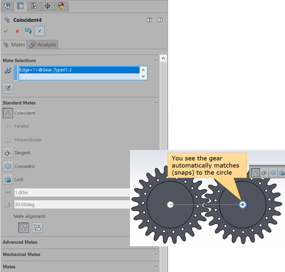Choose the Concentric mate type
Screen dimensions: 285x272
tap(8, 166)
